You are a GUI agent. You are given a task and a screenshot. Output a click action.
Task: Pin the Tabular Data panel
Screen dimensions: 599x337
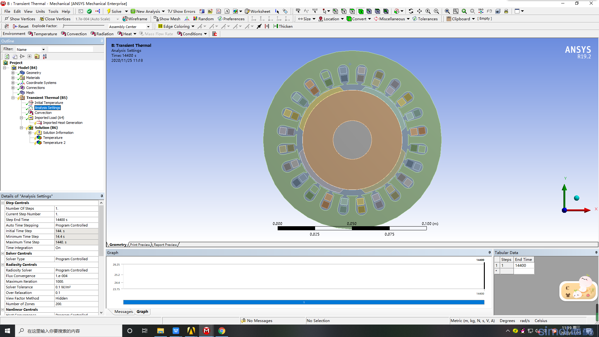(596, 252)
